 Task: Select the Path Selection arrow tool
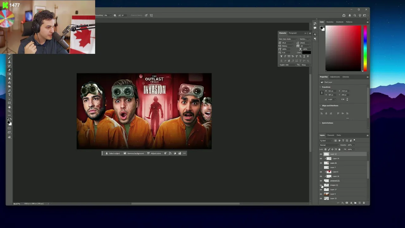[x=9, y=99]
